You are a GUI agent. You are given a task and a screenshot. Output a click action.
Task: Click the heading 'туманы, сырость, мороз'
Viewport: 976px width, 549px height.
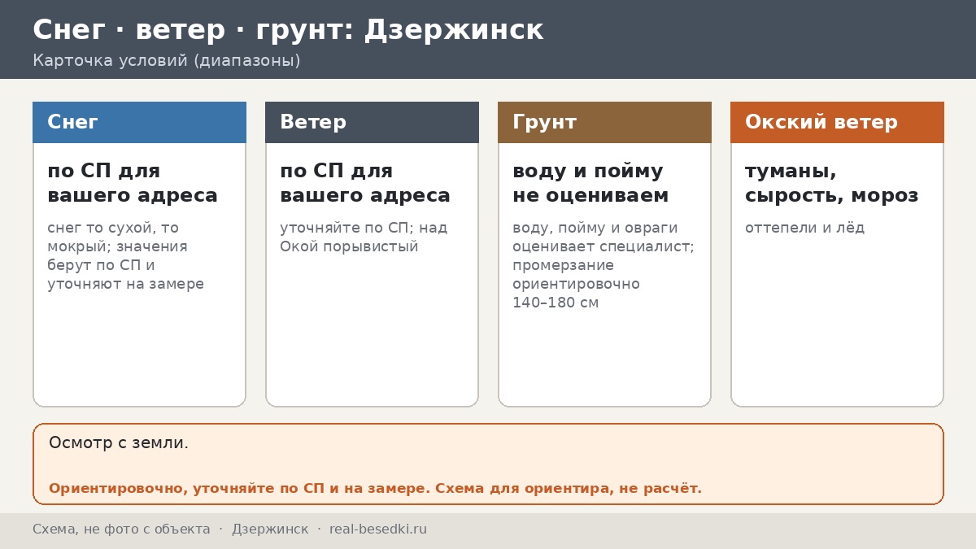tap(832, 184)
